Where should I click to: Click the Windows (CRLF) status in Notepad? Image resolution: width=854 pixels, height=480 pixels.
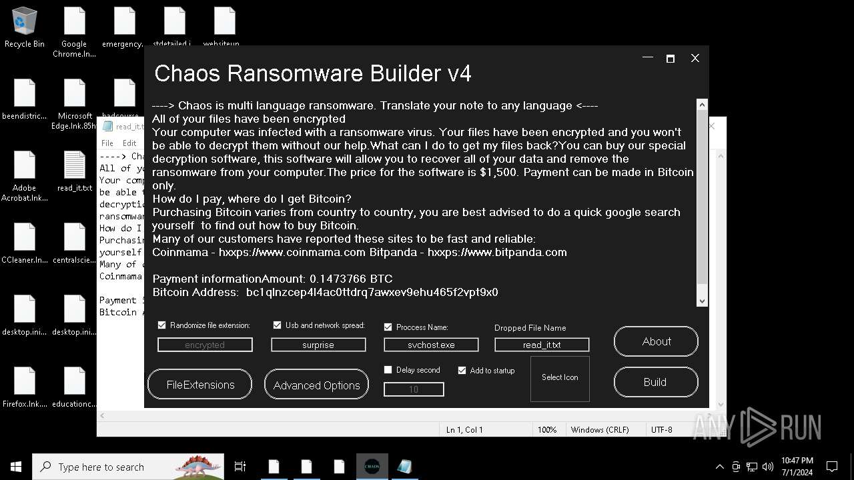[x=600, y=430]
